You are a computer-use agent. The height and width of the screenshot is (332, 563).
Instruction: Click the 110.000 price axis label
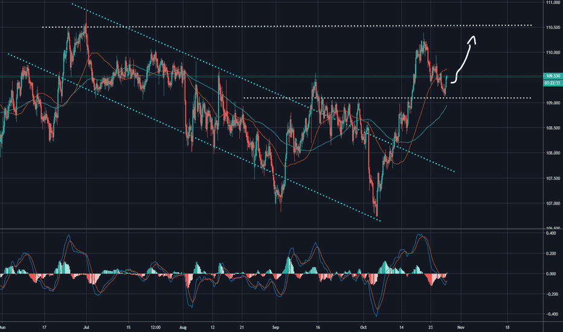pyautogui.click(x=553, y=53)
